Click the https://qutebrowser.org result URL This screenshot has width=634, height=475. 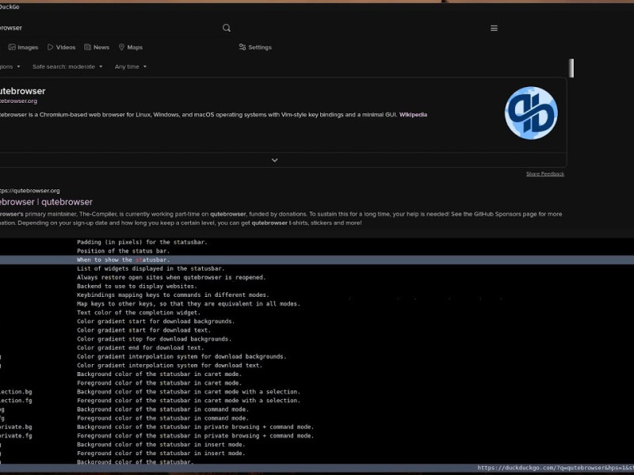click(x=30, y=191)
